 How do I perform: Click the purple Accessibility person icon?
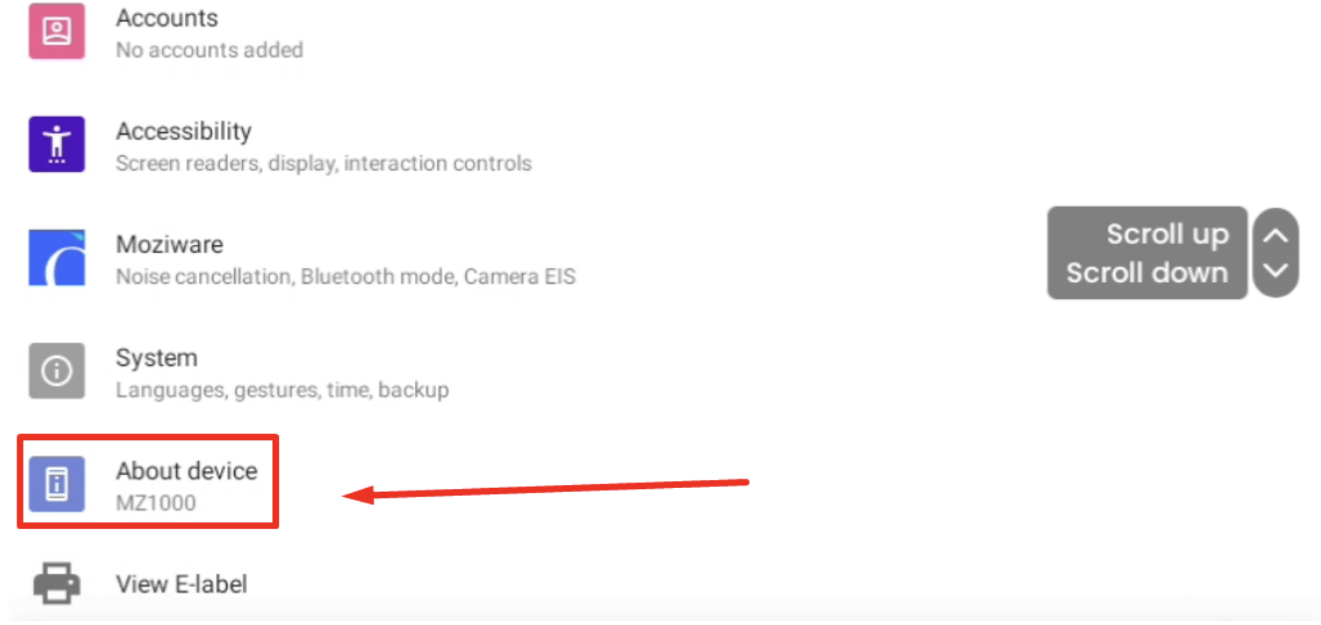pyautogui.click(x=57, y=144)
